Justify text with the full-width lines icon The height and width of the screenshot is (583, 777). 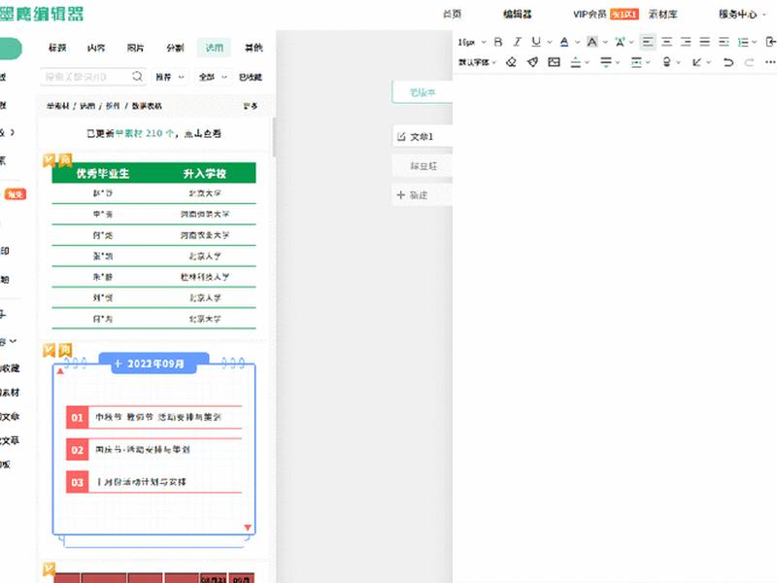click(x=705, y=42)
